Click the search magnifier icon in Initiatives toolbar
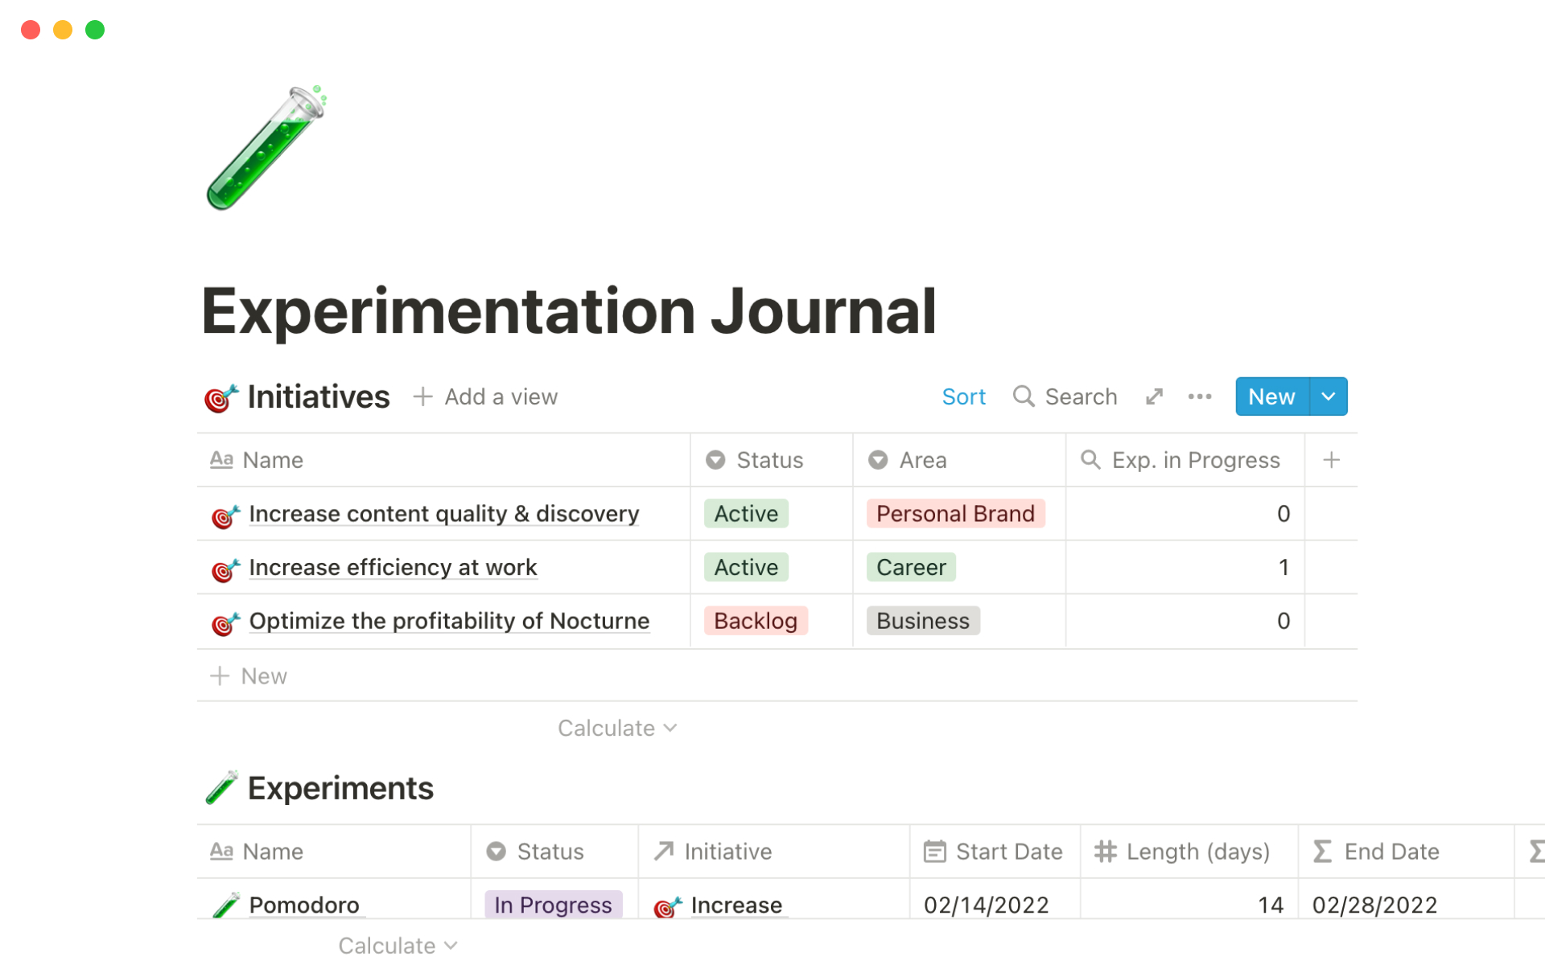The height and width of the screenshot is (965, 1545). (x=1023, y=396)
